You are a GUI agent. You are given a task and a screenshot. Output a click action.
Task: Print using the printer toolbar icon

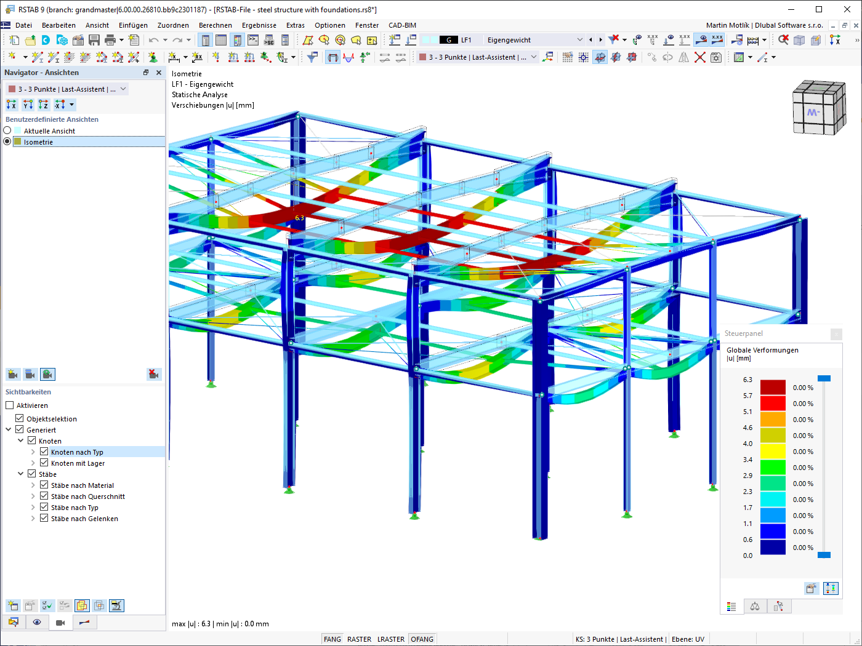[110, 40]
